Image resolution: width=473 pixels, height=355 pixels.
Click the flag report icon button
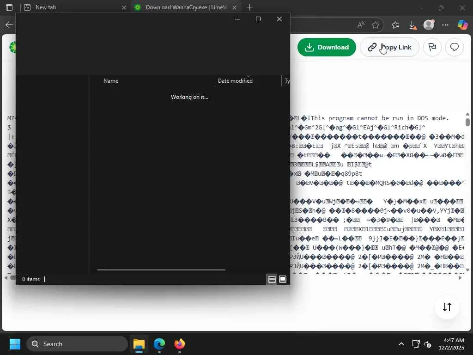[432, 47]
